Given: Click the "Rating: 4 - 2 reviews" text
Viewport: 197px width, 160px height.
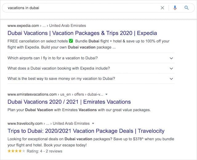Looking at the screenshot, I should (x=45, y=151).
